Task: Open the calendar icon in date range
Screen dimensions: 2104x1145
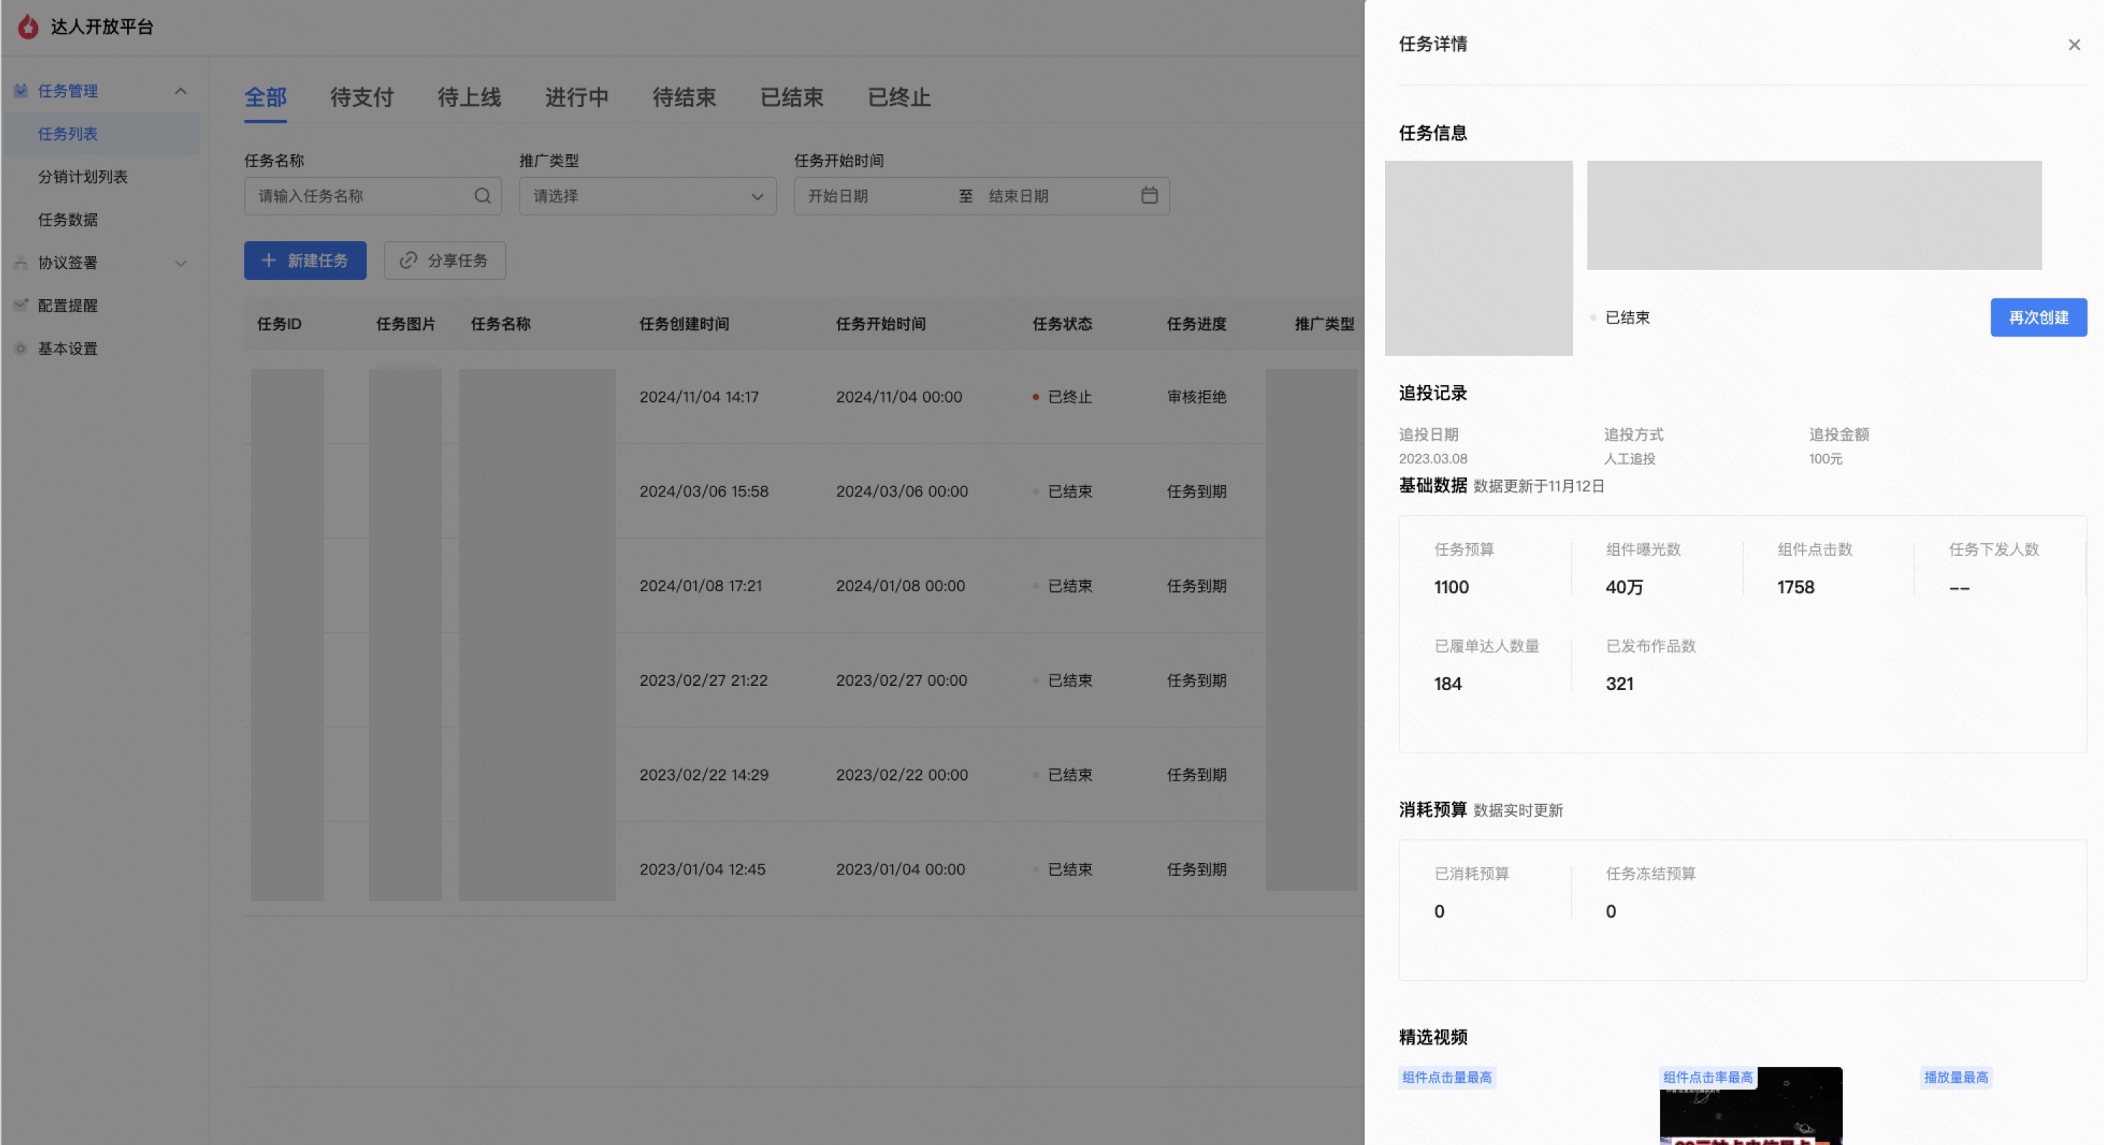Action: click(1149, 195)
